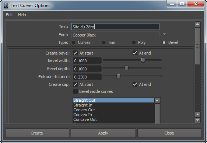Click the Extrude distance value field
The width and height of the screenshot is (207, 143).
[87, 77]
